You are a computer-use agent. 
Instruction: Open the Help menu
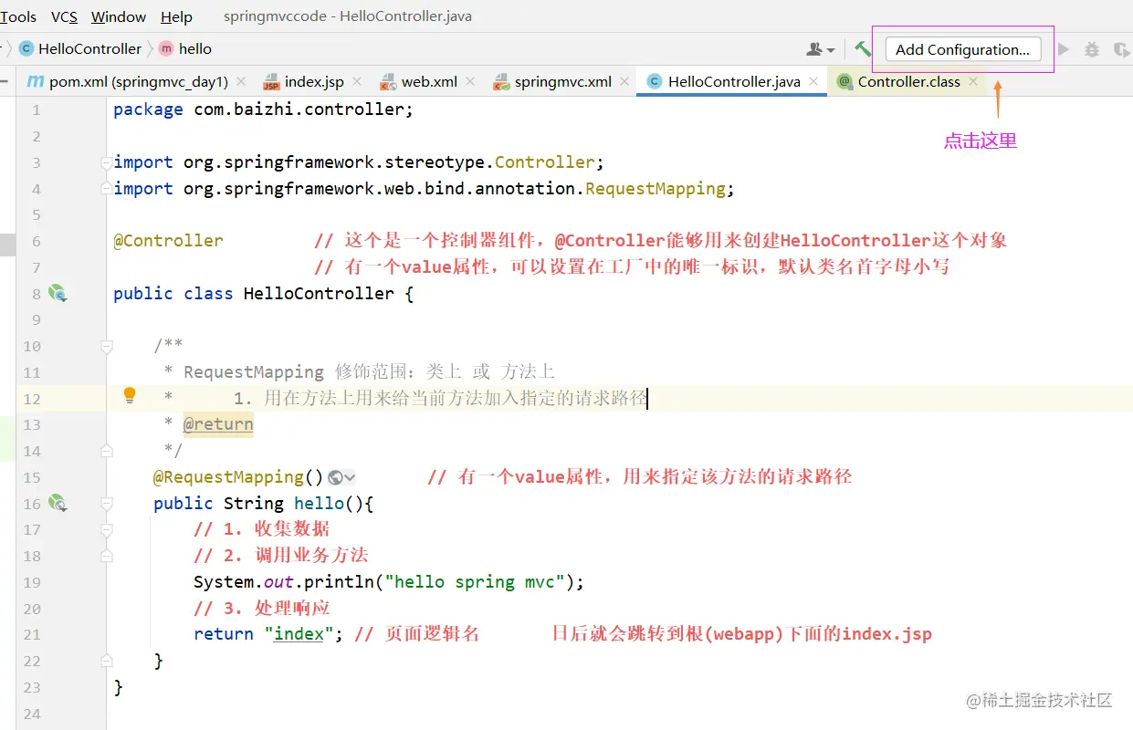(176, 16)
